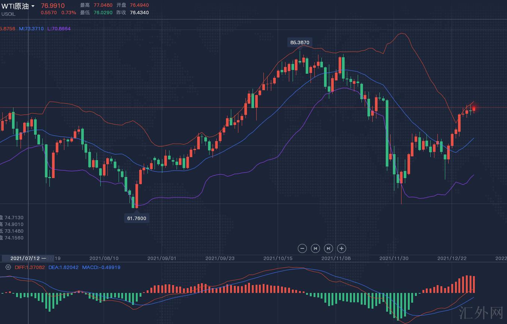Click the M:73.3710 Bollinger middle label
507x324 pixels.
click(31, 29)
